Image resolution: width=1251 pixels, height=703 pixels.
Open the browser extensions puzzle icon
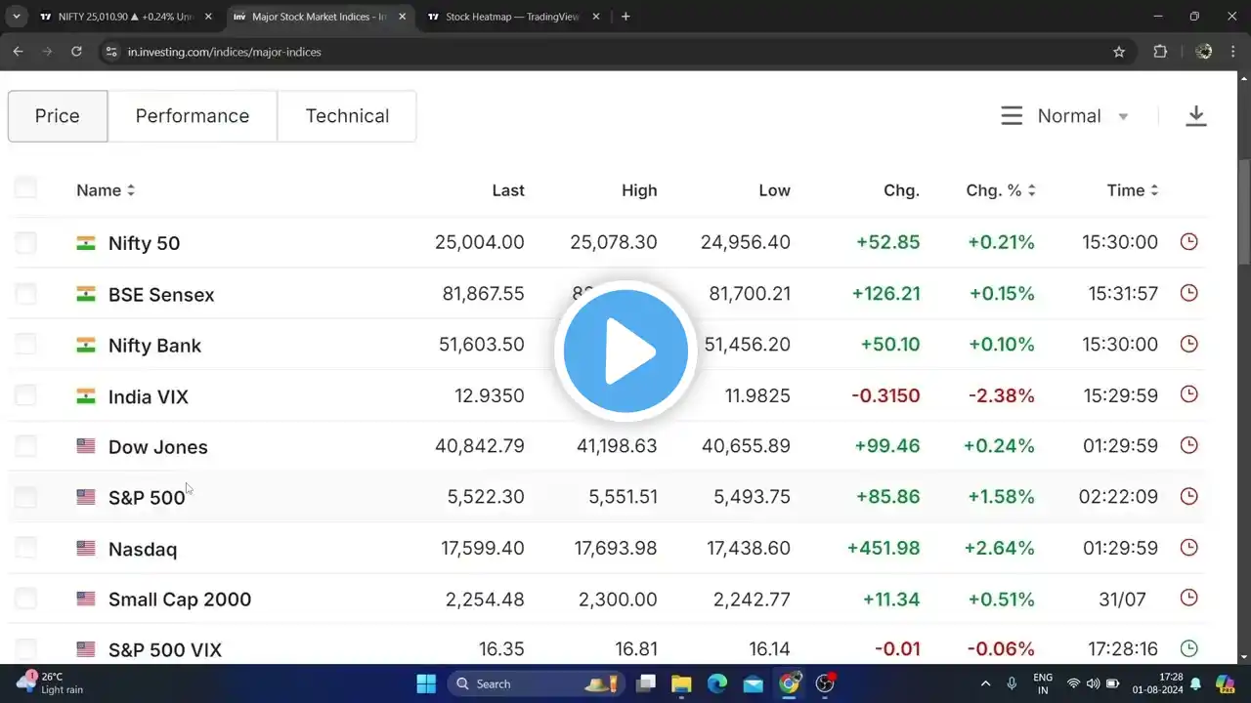[1160, 52]
